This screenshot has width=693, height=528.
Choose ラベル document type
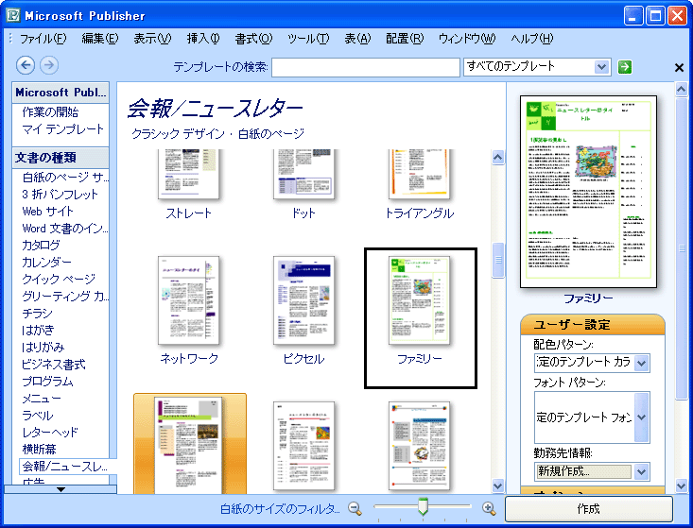click(38, 416)
